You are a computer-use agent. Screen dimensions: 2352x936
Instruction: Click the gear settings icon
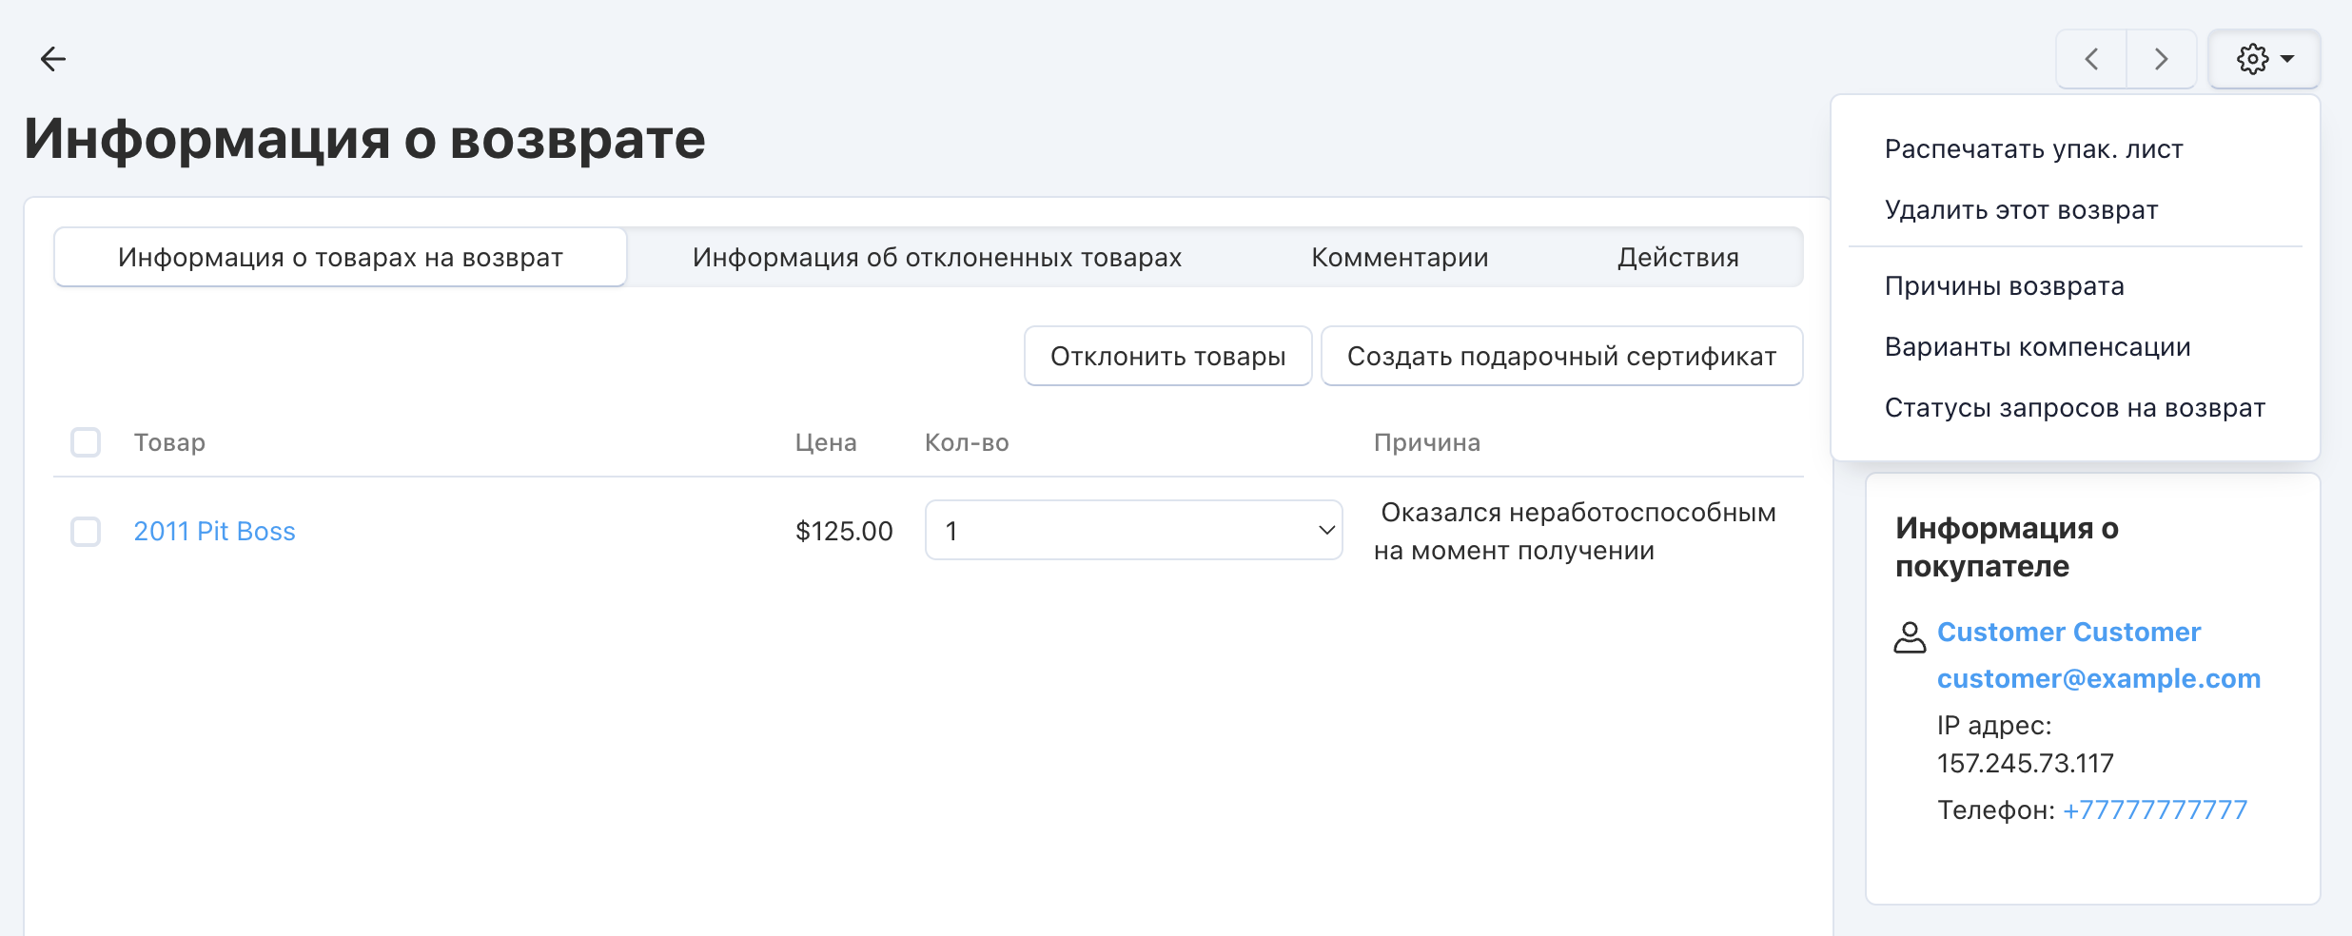tap(2252, 59)
